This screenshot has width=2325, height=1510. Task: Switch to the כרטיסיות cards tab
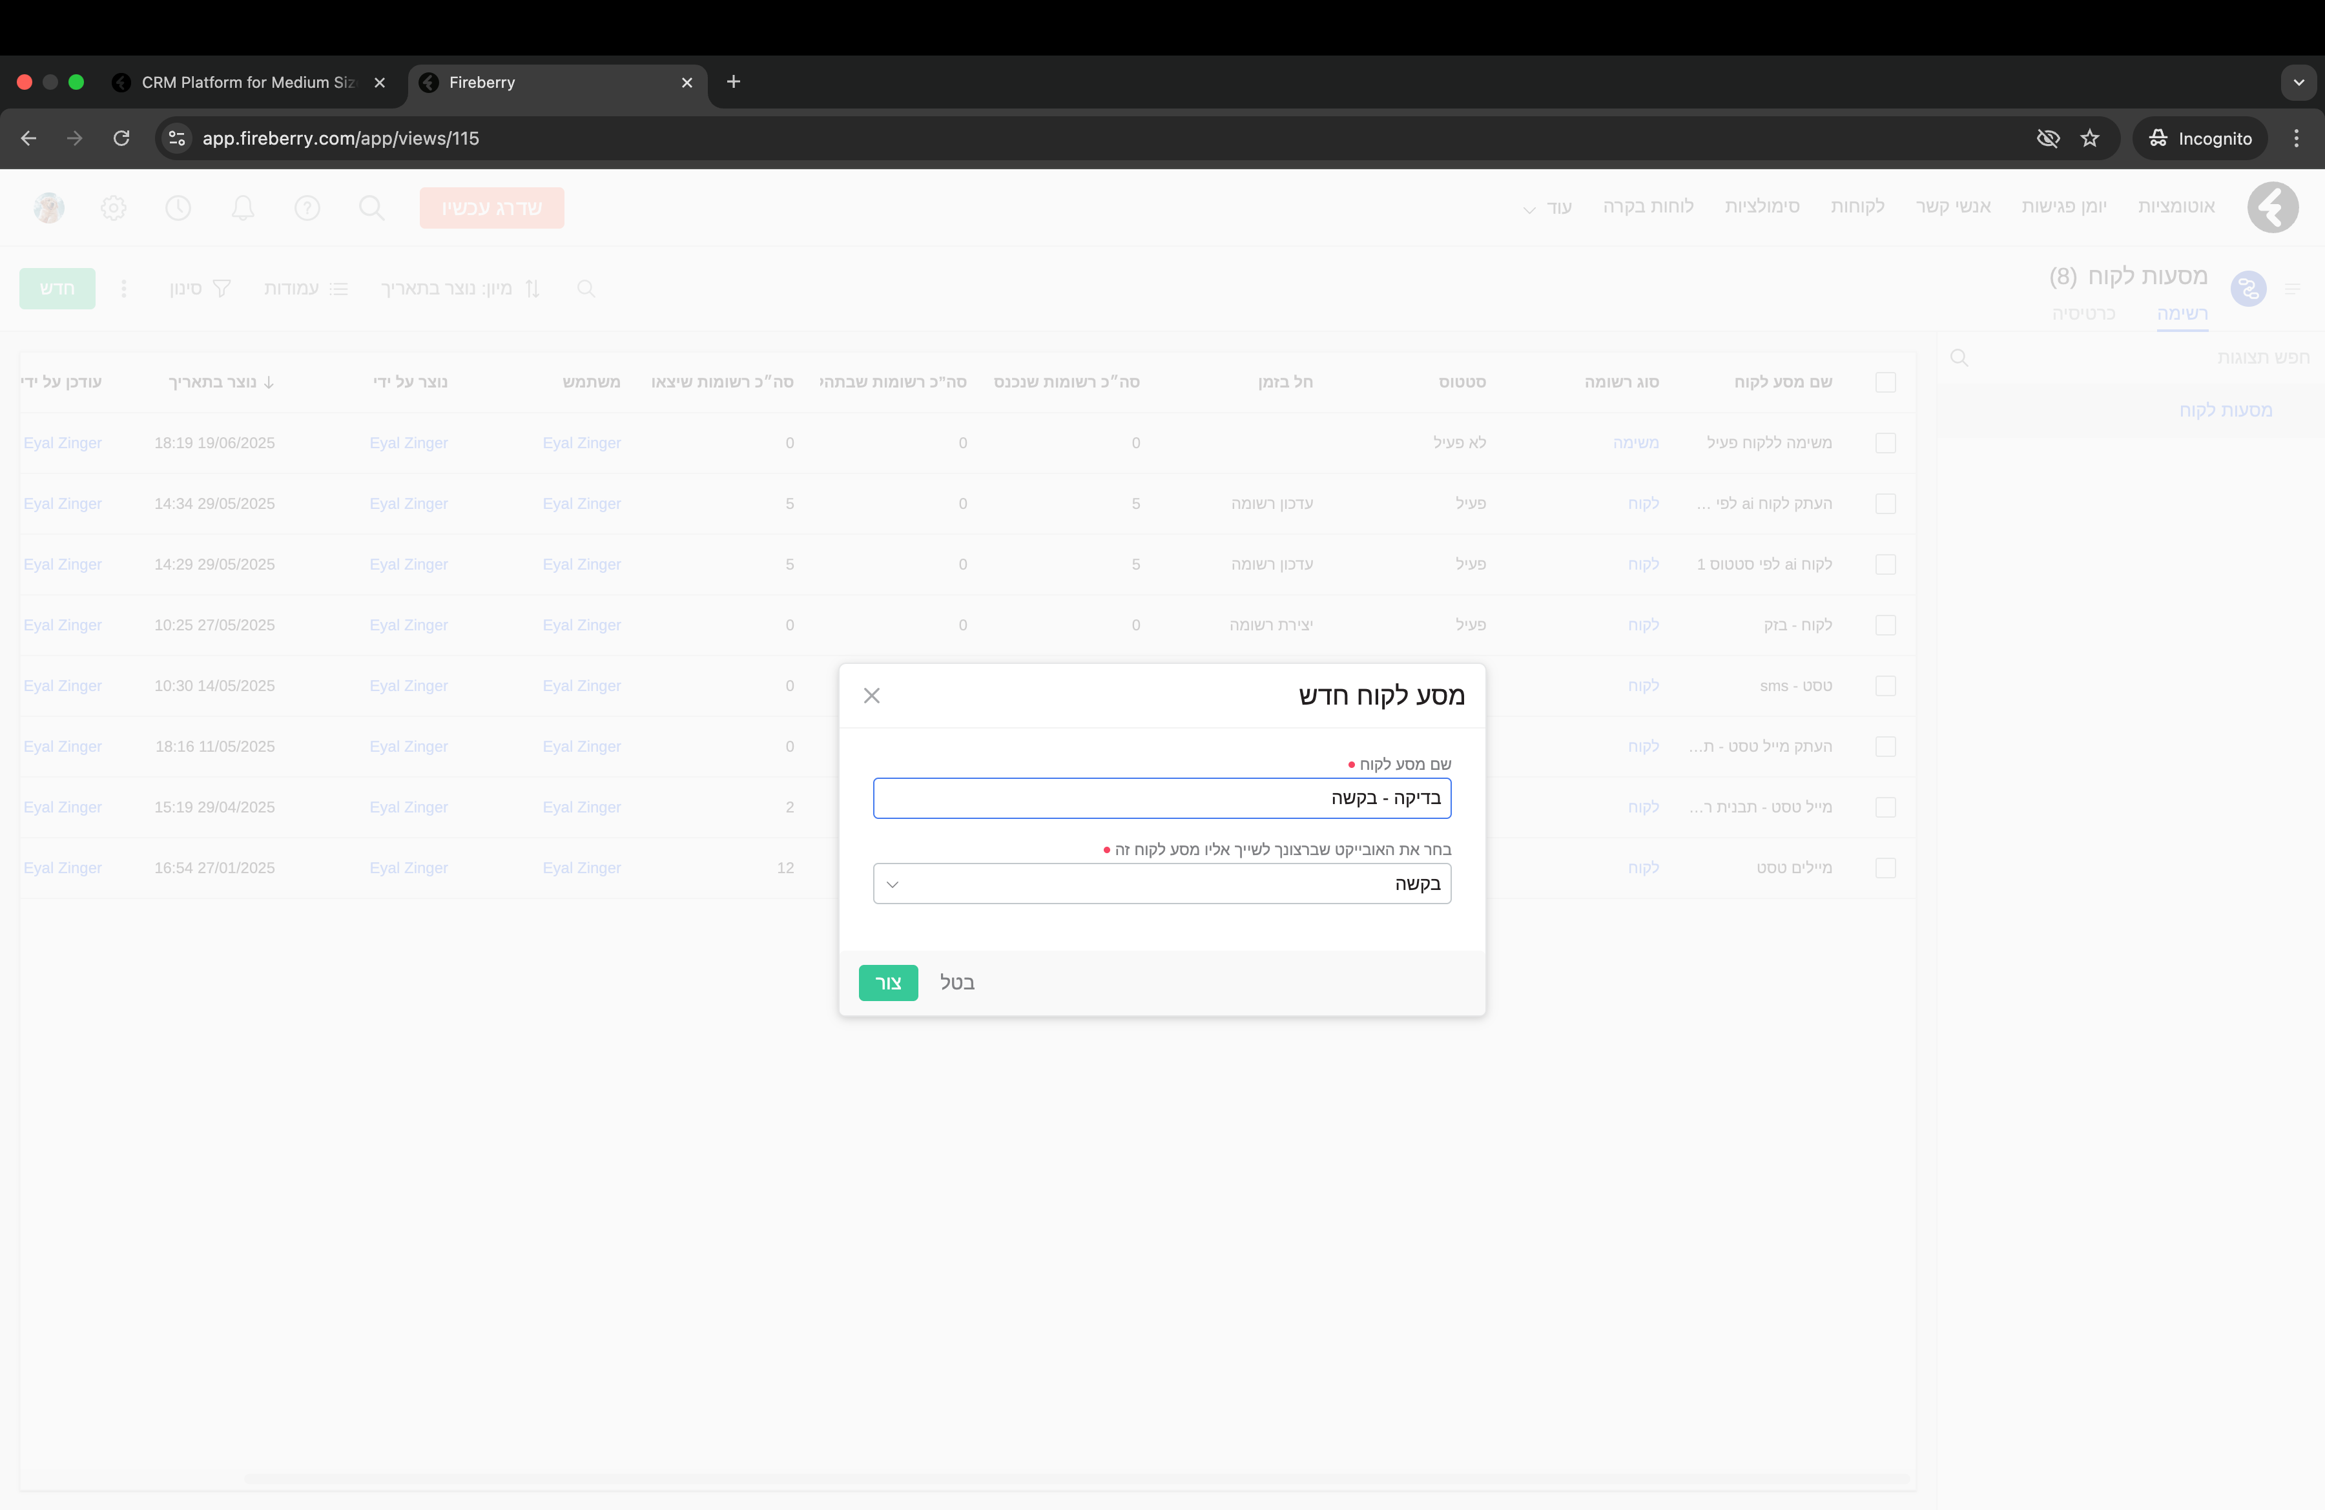2083,313
